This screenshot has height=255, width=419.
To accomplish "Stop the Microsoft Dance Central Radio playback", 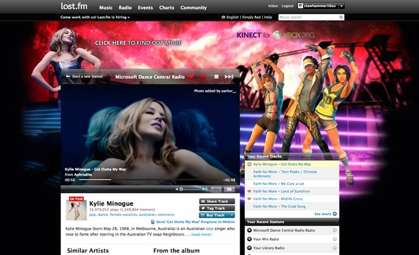I will click(216, 76).
